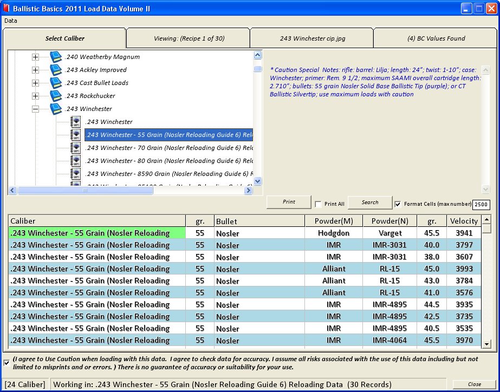Click the .243 Rockchucker book icon
This screenshot has width=500, height=392.
[56, 96]
